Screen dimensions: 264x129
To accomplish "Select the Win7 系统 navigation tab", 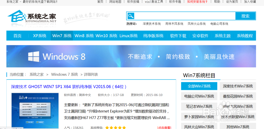I will (x=62, y=36).
